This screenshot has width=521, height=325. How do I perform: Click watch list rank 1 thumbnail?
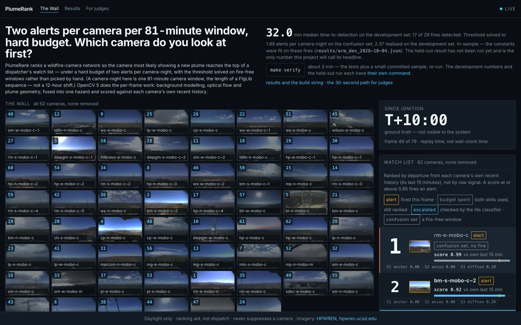coord(419,246)
